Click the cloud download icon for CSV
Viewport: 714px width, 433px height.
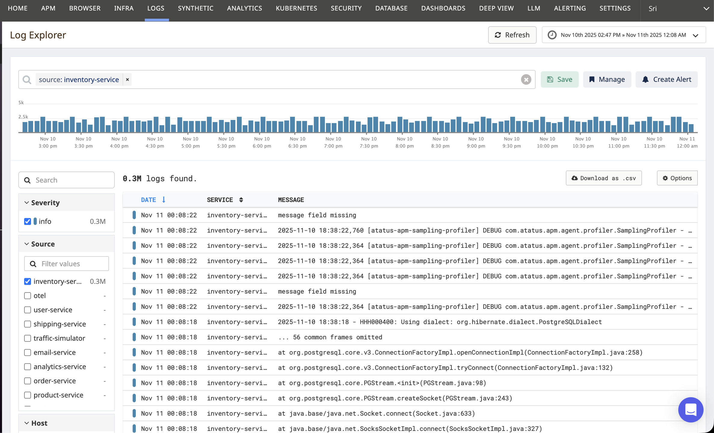[575, 178]
